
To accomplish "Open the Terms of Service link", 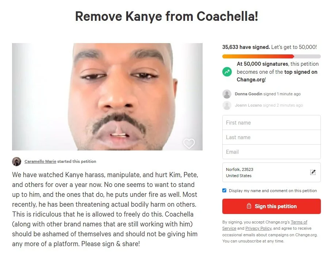I will 265,225.
